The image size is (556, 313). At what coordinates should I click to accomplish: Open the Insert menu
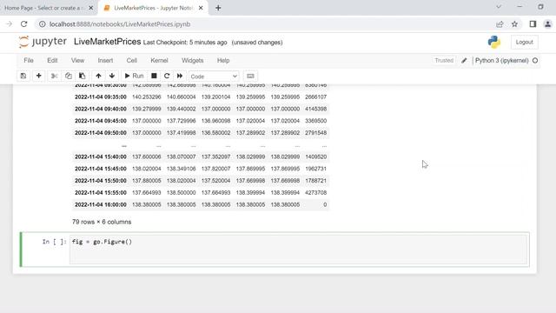coord(105,60)
